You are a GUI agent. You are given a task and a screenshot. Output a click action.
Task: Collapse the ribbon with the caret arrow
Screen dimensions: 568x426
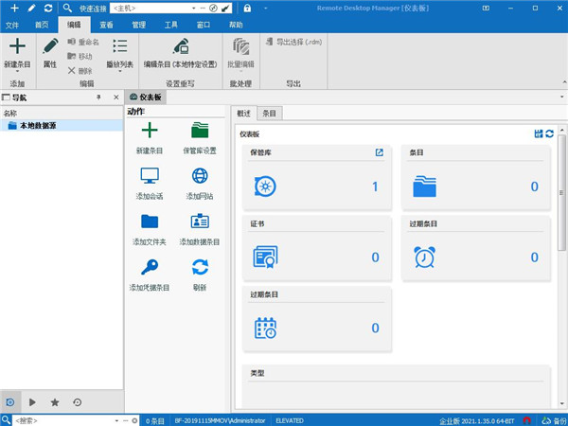(563, 82)
